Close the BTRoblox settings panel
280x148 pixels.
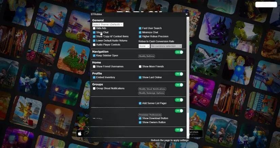(187, 14)
